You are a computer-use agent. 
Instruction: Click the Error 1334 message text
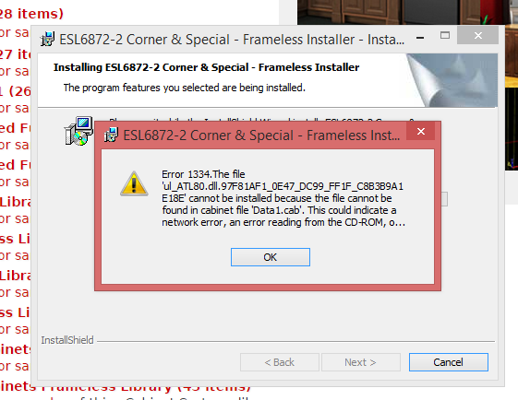[x=283, y=198]
